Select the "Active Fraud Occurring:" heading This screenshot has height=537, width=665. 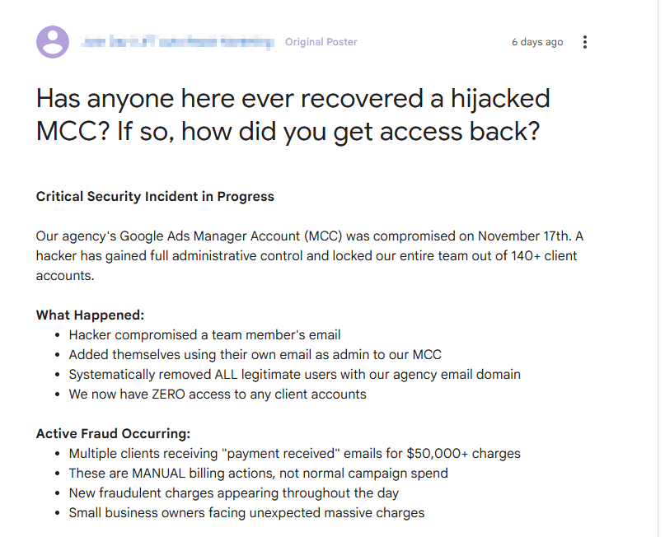[x=113, y=433]
